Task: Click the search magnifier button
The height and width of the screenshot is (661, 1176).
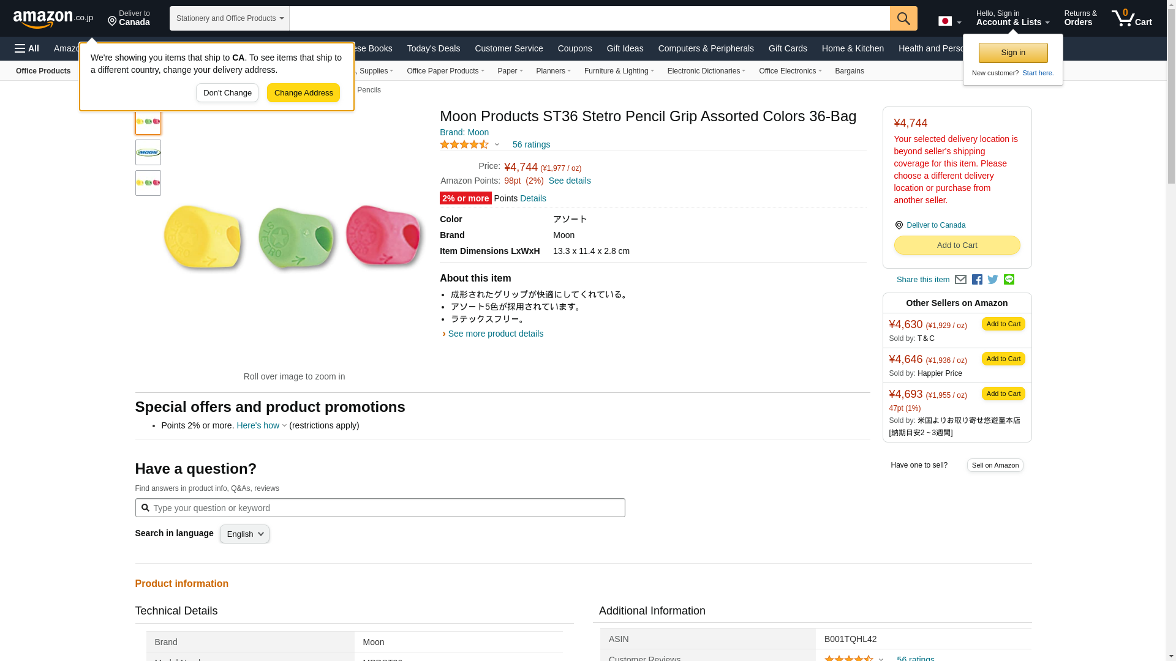Action: (903, 18)
